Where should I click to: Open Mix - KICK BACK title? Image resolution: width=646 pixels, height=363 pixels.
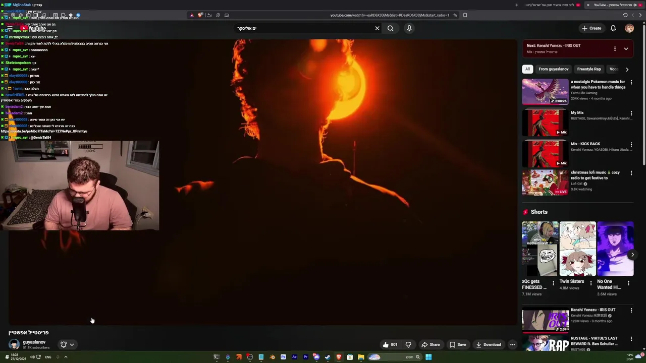pos(585,144)
